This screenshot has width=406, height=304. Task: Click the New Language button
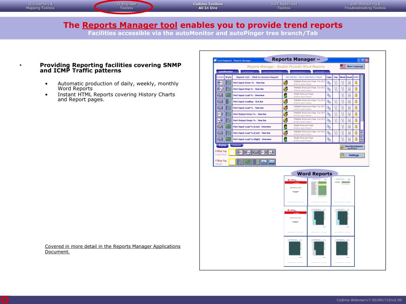[352, 66]
